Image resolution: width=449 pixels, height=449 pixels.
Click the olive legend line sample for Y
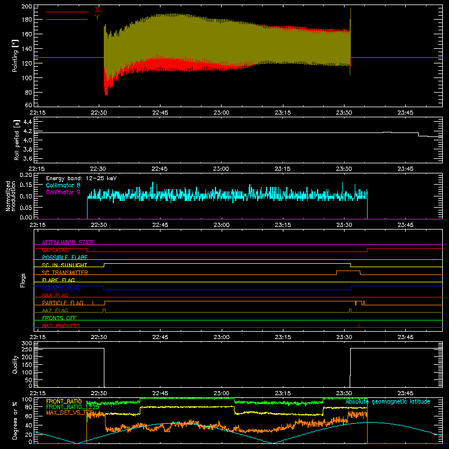(x=67, y=20)
